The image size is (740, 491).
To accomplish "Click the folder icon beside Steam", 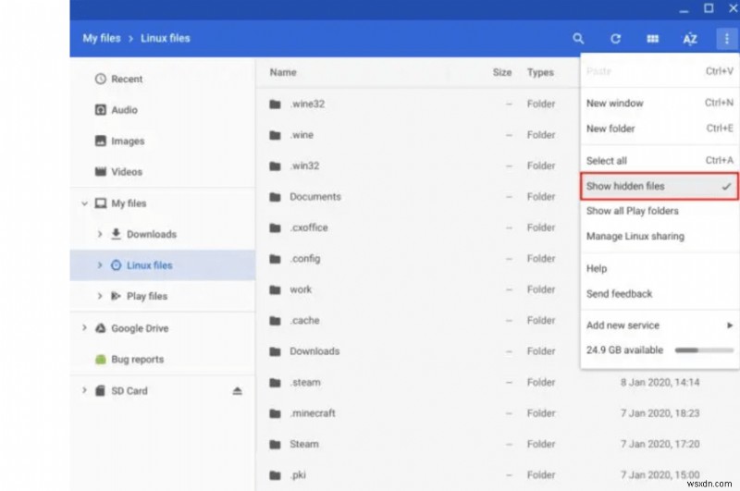I will click(275, 445).
